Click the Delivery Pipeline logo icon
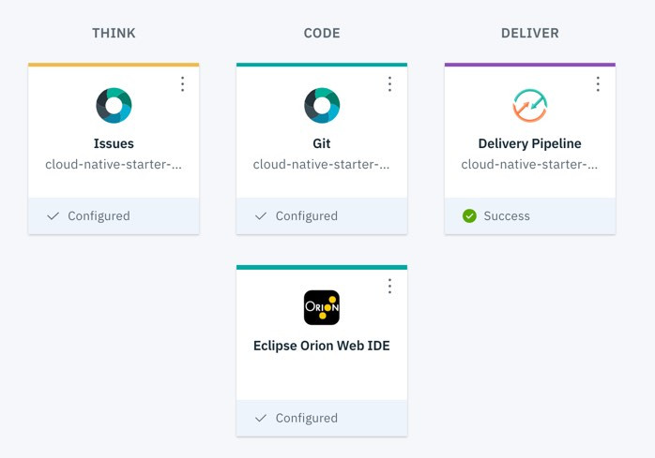Viewport: 655px width, 458px height. point(529,106)
